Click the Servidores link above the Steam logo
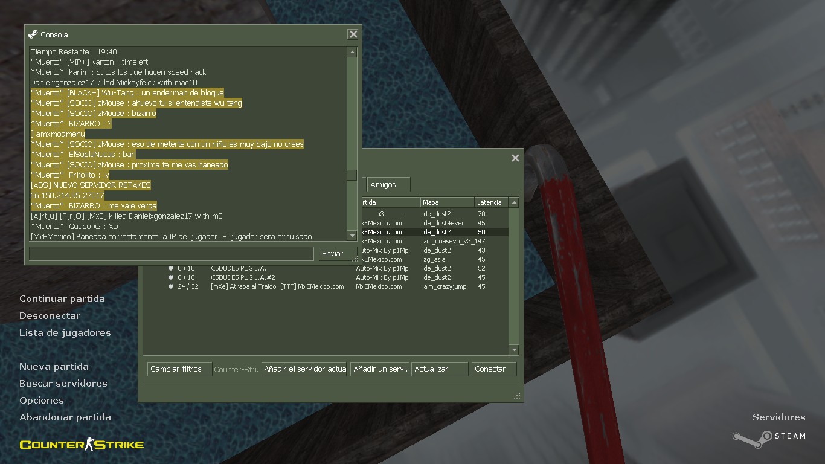The height and width of the screenshot is (464, 825). 779,417
